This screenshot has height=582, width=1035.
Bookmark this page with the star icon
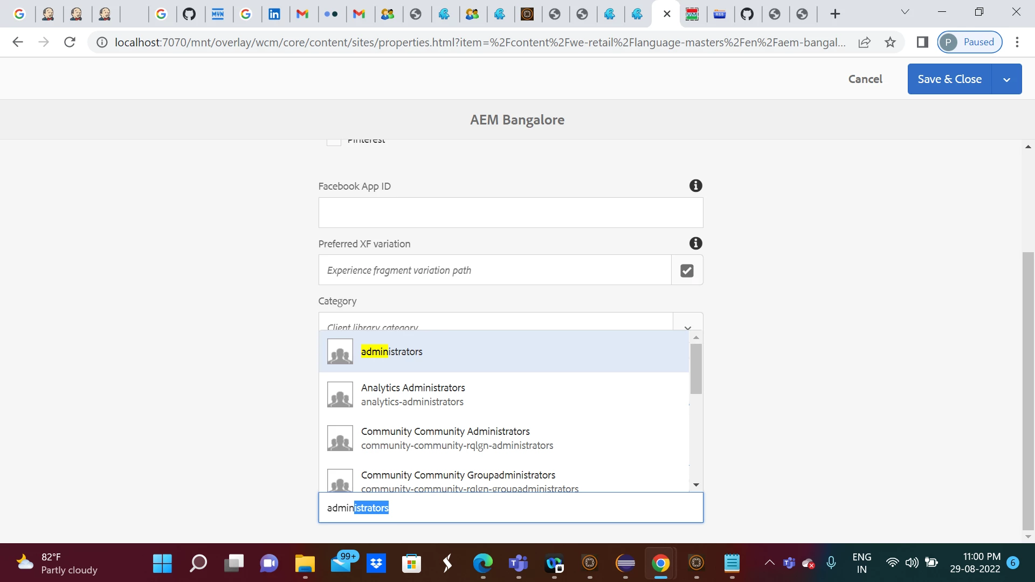[890, 42]
